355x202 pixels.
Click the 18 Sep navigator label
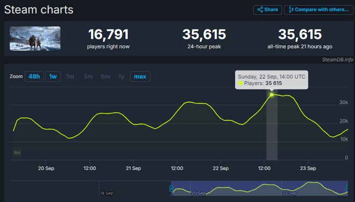click(x=106, y=193)
